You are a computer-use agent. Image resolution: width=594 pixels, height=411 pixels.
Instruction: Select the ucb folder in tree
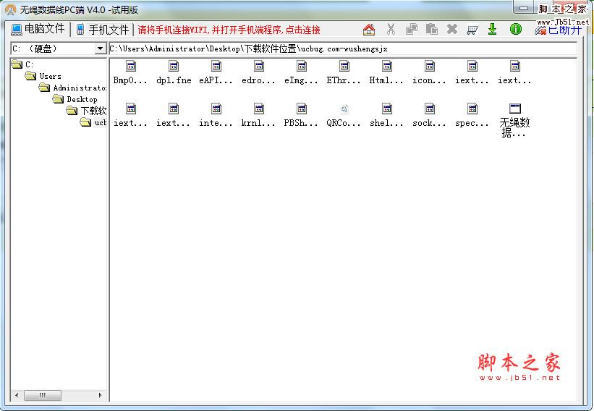pyautogui.click(x=93, y=122)
